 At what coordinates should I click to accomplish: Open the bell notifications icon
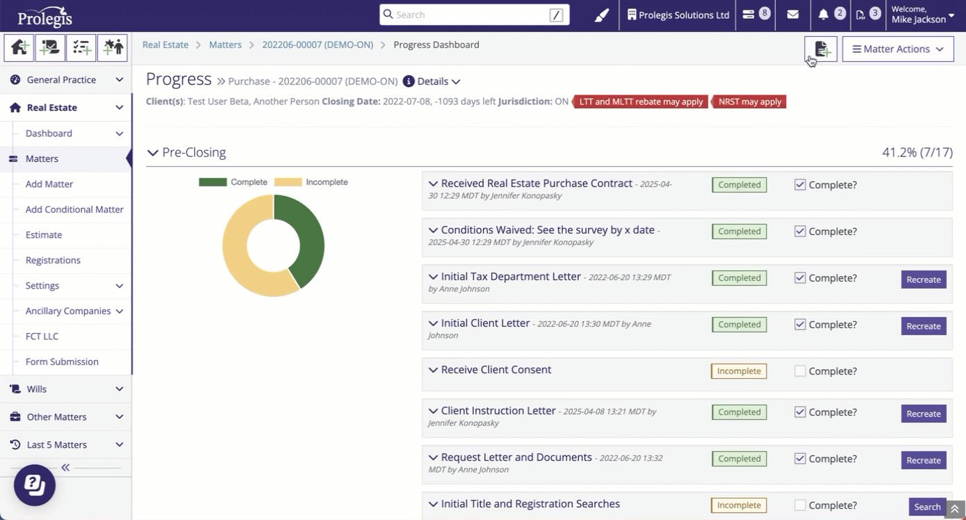pos(824,15)
